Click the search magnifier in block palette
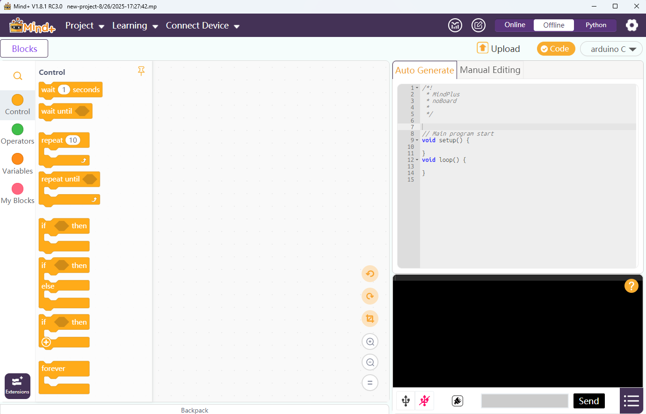646x414 pixels. tap(18, 76)
